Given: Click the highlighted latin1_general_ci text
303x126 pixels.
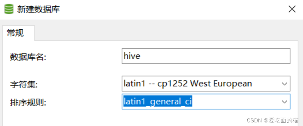Looking at the screenshot, I should point(158,101).
